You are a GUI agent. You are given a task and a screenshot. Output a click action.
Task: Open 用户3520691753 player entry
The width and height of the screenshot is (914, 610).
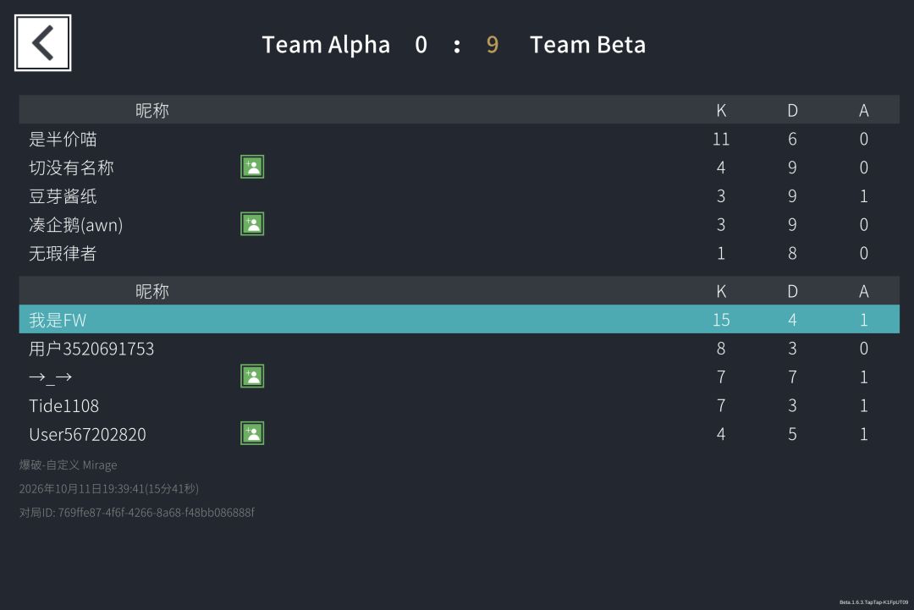point(459,348)
